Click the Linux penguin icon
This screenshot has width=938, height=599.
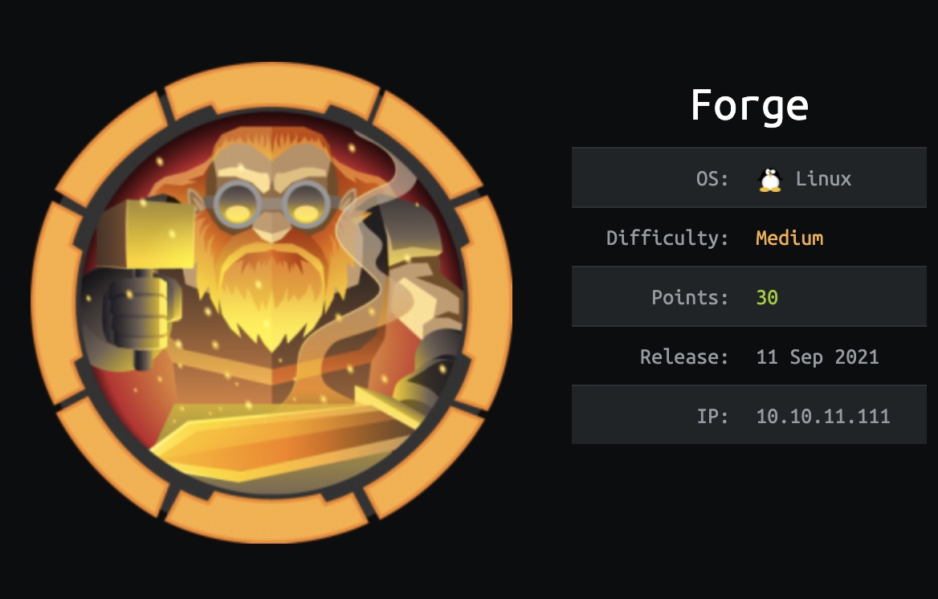tap(770, 180)
